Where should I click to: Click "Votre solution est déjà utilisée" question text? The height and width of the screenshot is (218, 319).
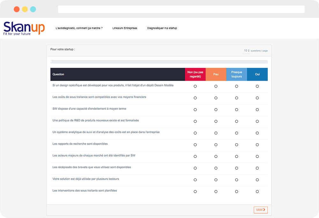pyautogui.click(x=85, y=179)
